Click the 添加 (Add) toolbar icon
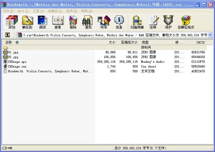 12,22
